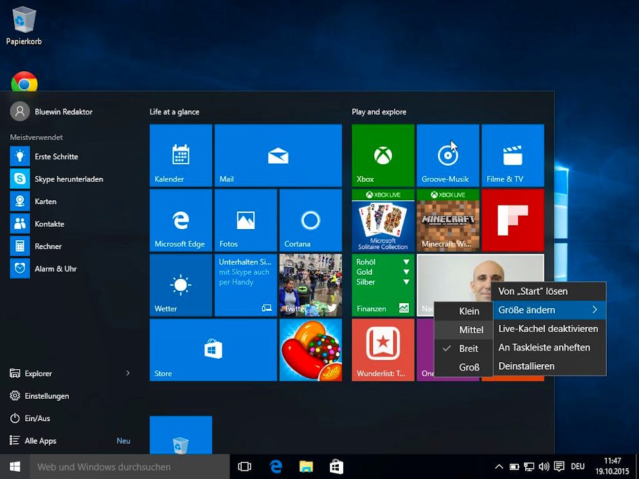Click the Play and explore group title
This screenshot has height=479, width=639.
(x=379, y=112)
